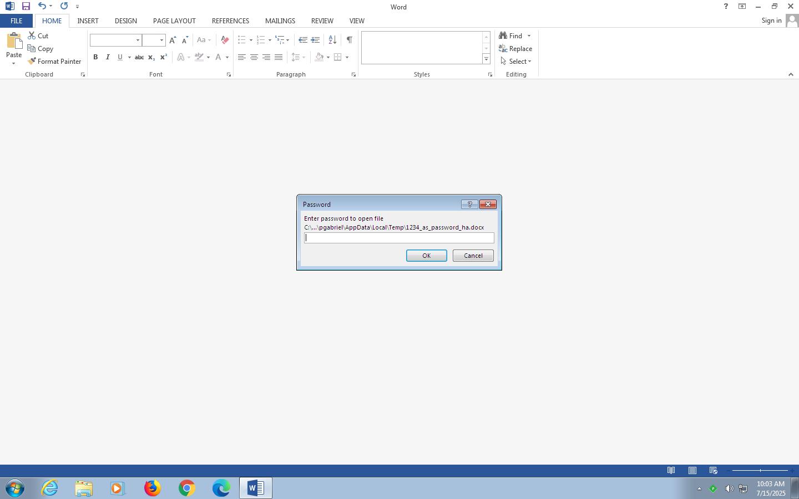Screen dimensions: 799x499
Task: Click Text Highlight Color icon
Action: click(x=199, y=57)
